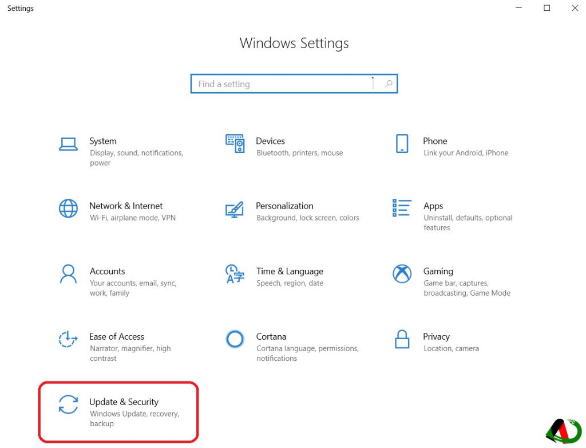
Task: Click 'Speech, region, date' description
Action: point(290,284)
